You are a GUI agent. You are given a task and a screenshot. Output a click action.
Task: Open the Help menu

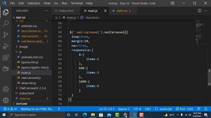tap(89, 3)
